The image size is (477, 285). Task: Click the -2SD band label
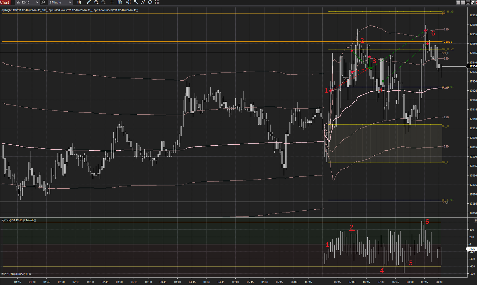click(x=446, y=147)
